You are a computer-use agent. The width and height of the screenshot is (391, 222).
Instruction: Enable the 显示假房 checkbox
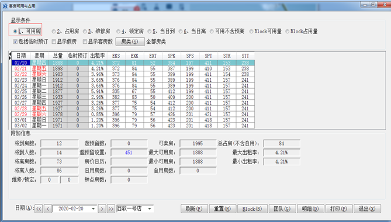[54, 41]
